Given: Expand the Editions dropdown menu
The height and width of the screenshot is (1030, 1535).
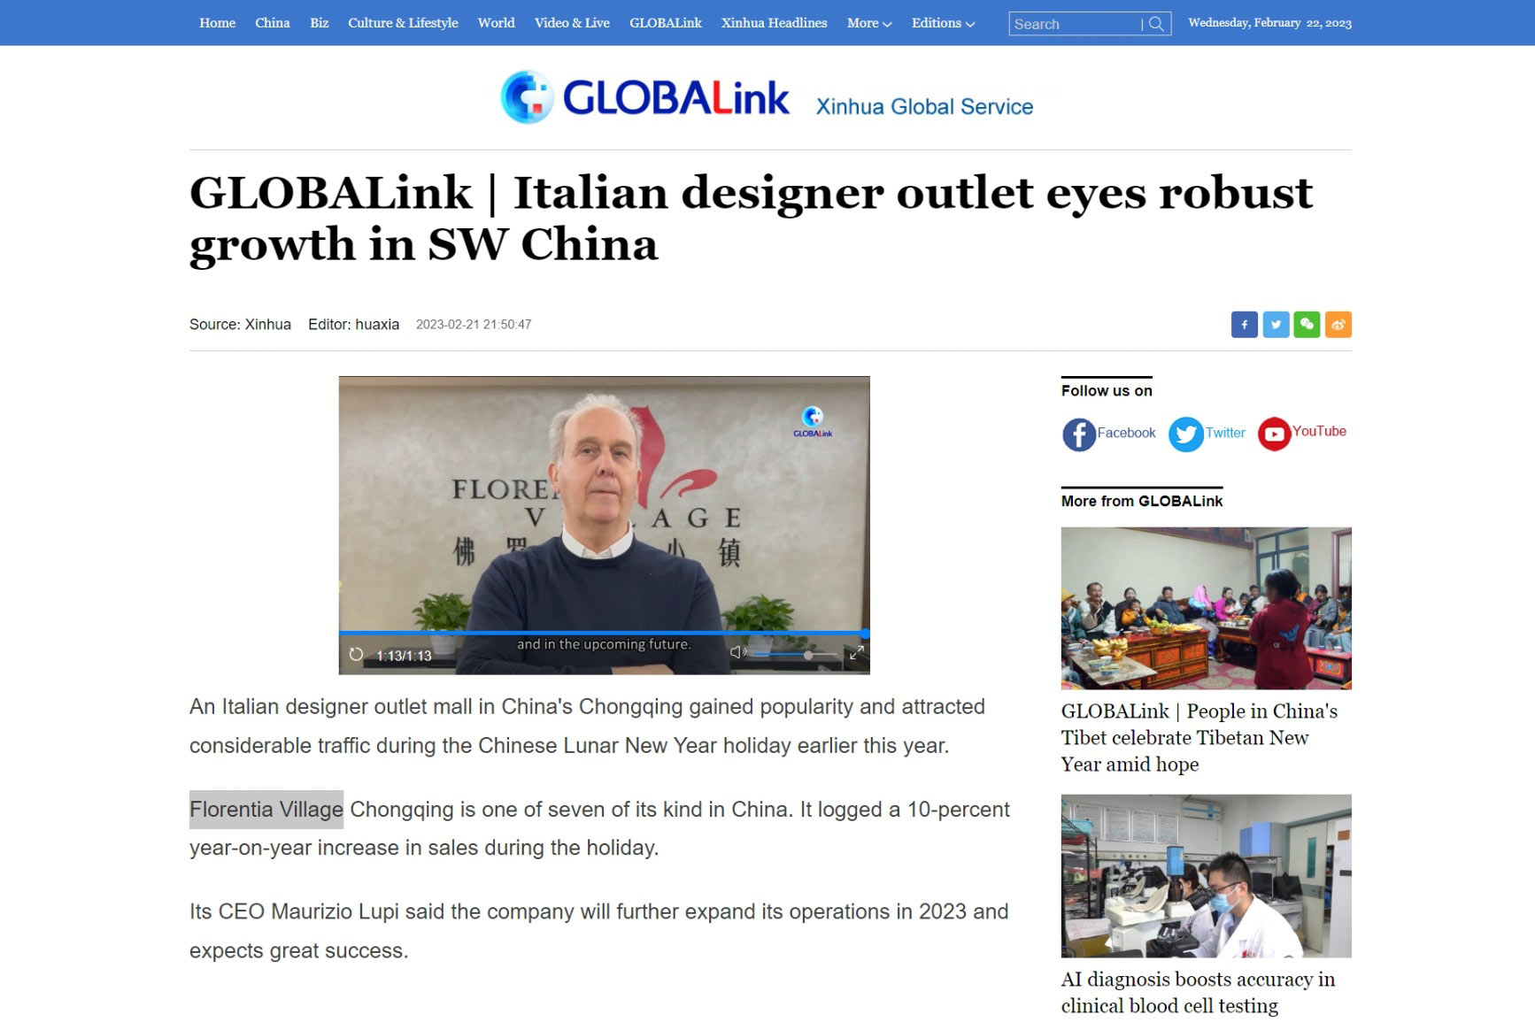Looking at the screenshot, I should coord(943,23).
